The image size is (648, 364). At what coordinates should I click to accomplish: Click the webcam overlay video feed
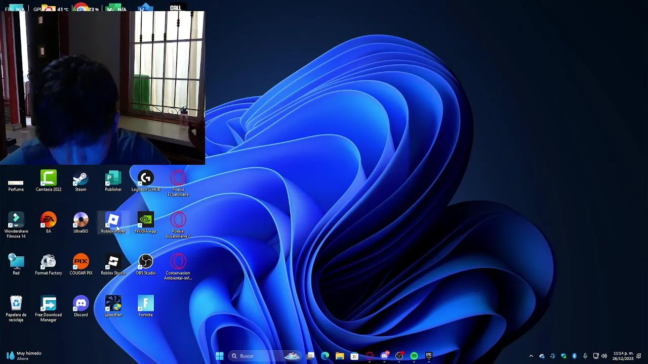click(102, 88)
